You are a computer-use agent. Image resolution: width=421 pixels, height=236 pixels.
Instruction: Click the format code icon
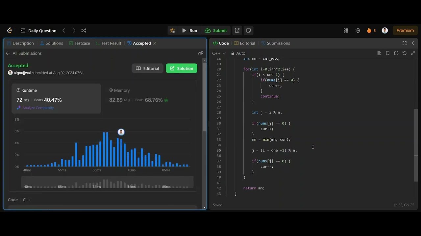pyautogui.click(x=379, y=53)
